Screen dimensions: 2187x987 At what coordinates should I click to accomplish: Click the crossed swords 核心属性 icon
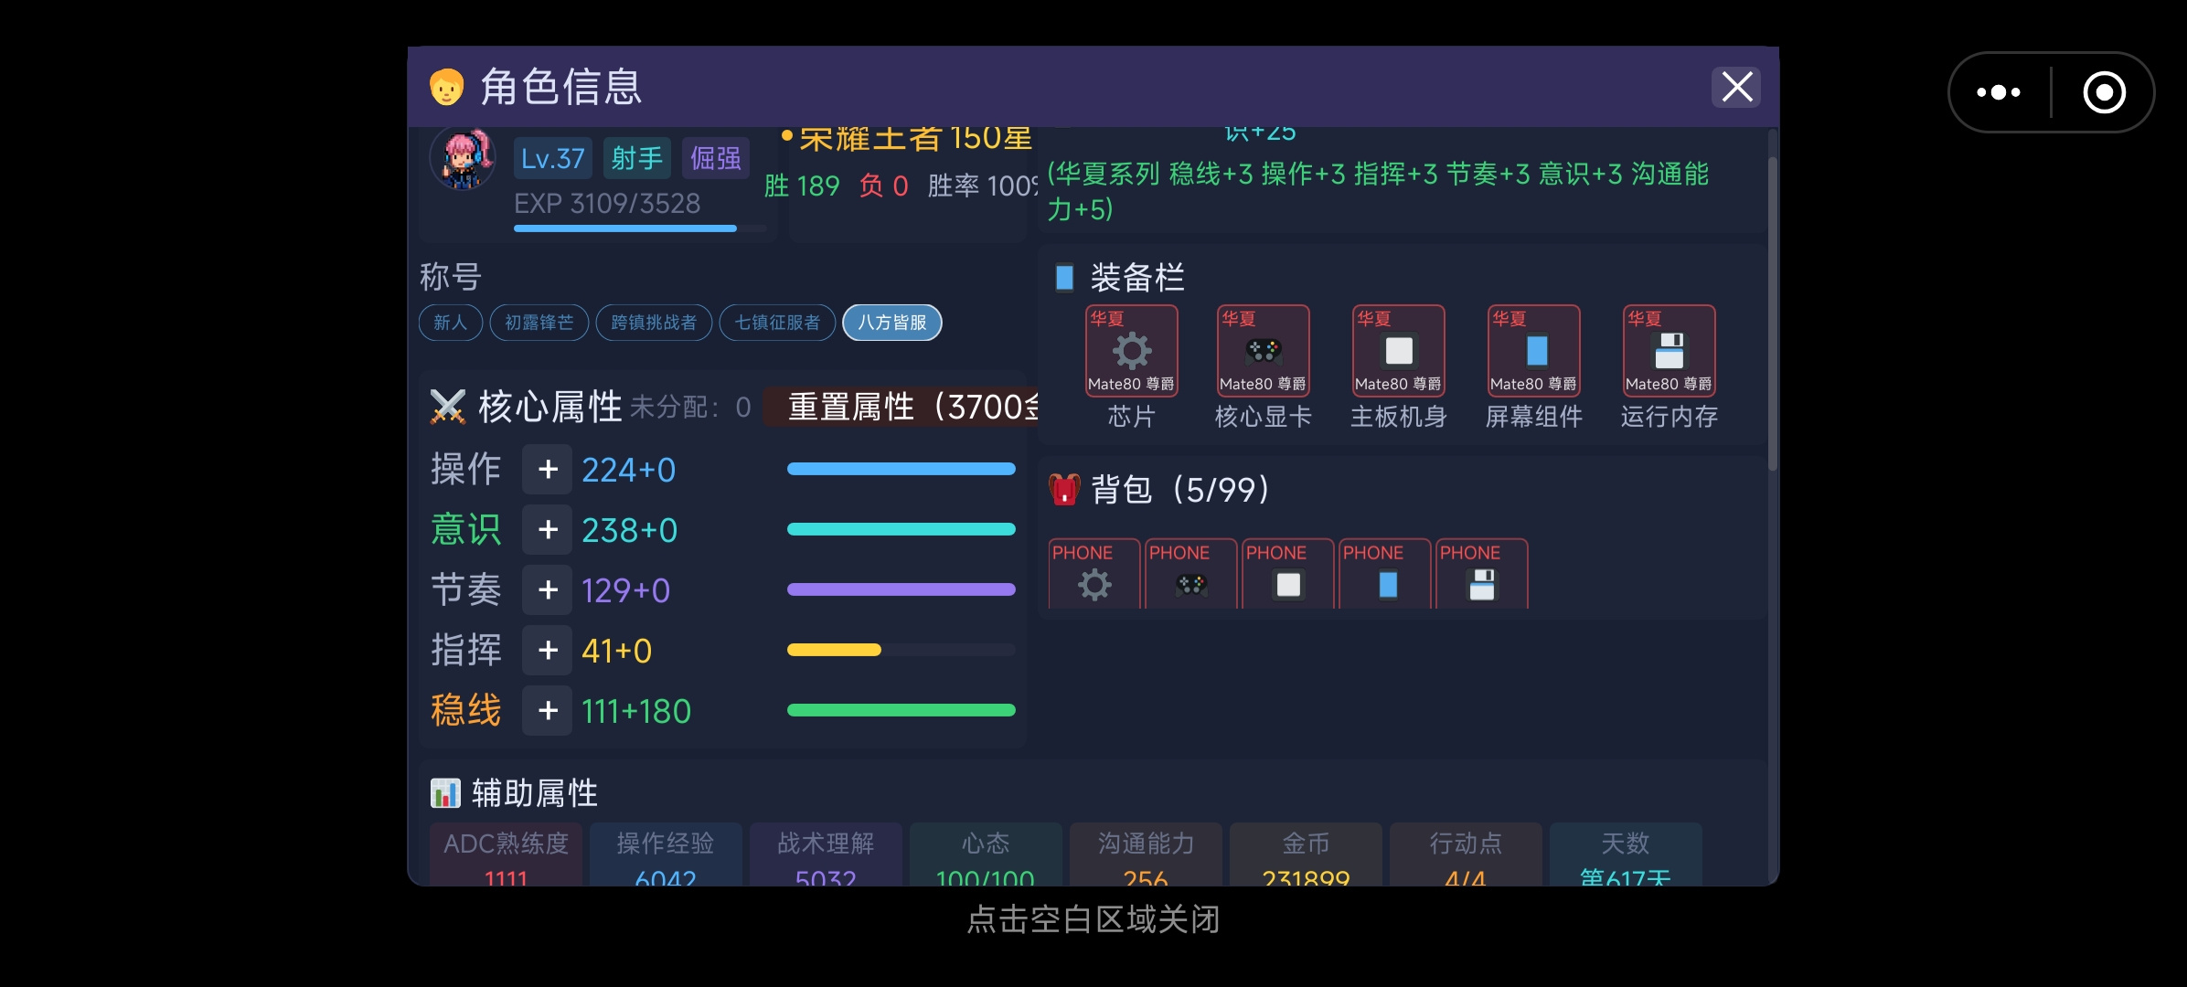448,407
